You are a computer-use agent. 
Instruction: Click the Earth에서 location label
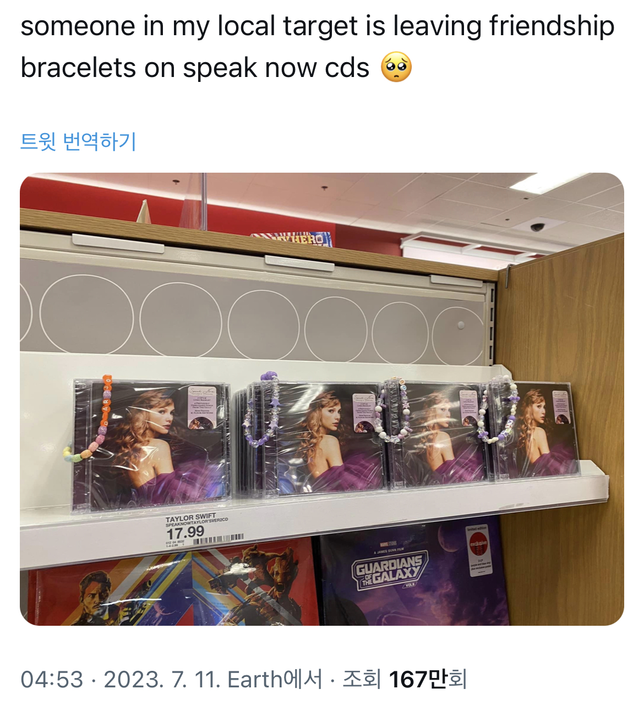(275, 680)
